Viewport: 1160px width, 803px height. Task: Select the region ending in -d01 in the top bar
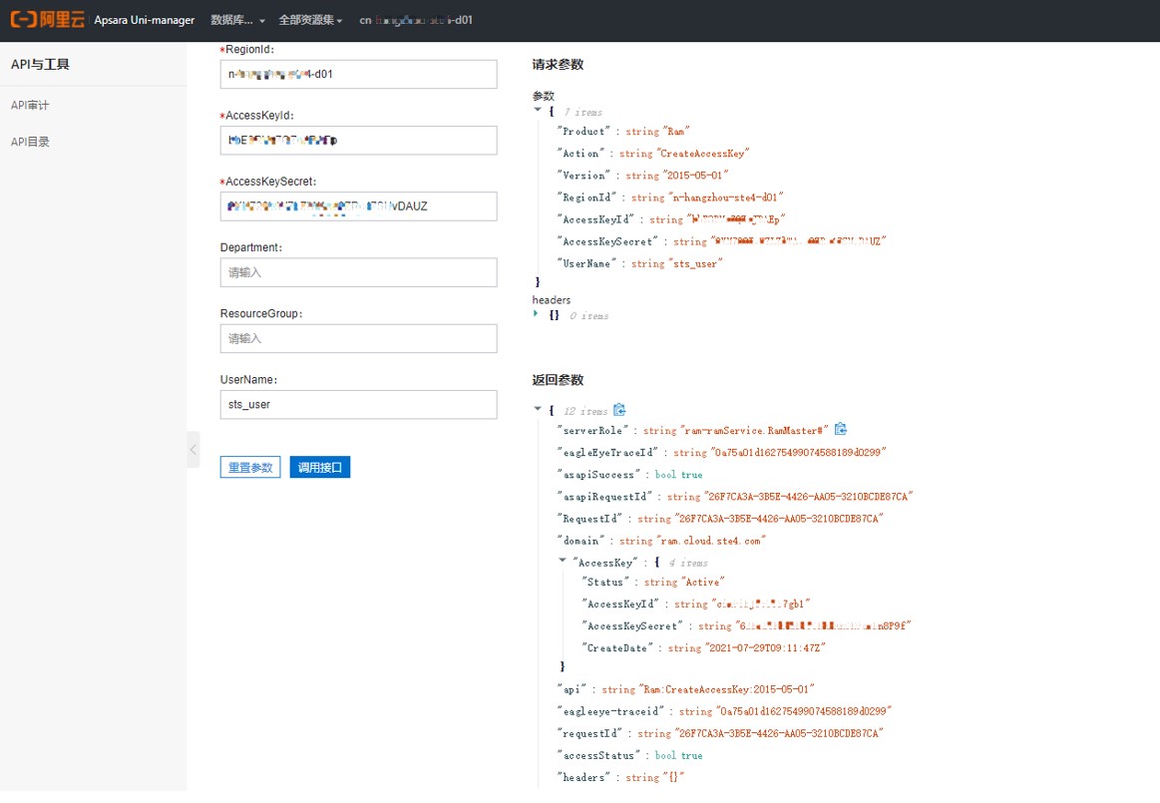(416, 20)
